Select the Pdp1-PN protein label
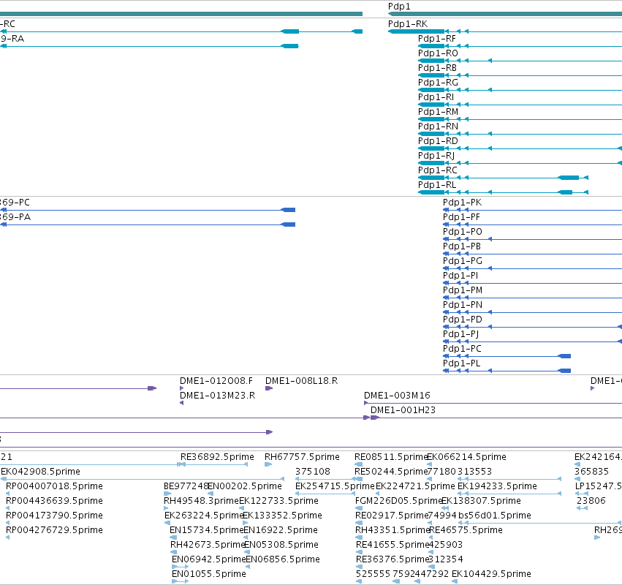This screenshot has height=585, width=622. click(x=463, y=305)
